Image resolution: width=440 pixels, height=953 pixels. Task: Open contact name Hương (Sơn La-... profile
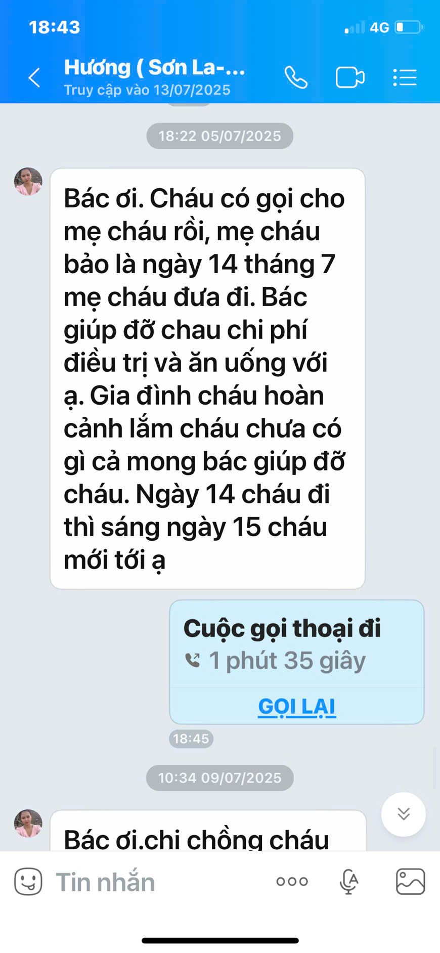155,68
